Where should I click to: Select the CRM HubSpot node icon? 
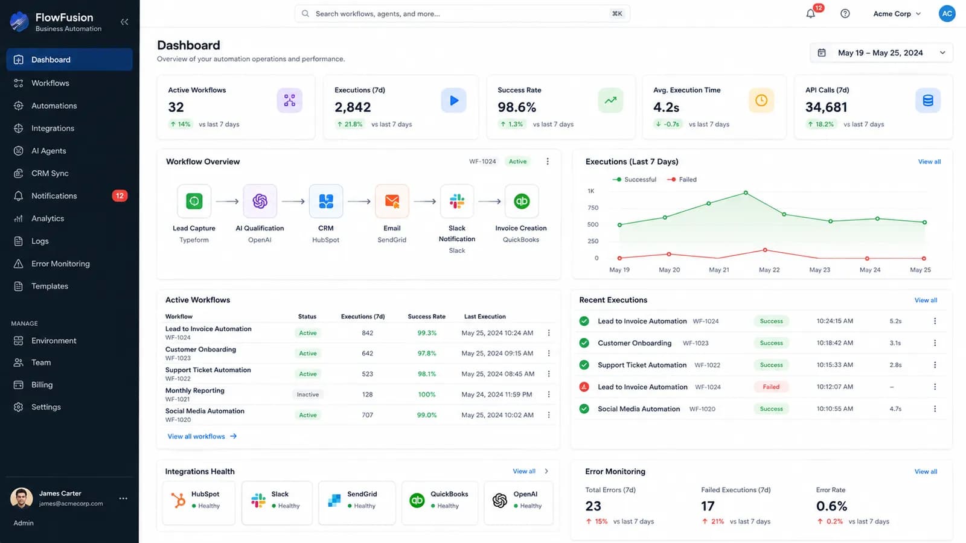tap(326, 201)
